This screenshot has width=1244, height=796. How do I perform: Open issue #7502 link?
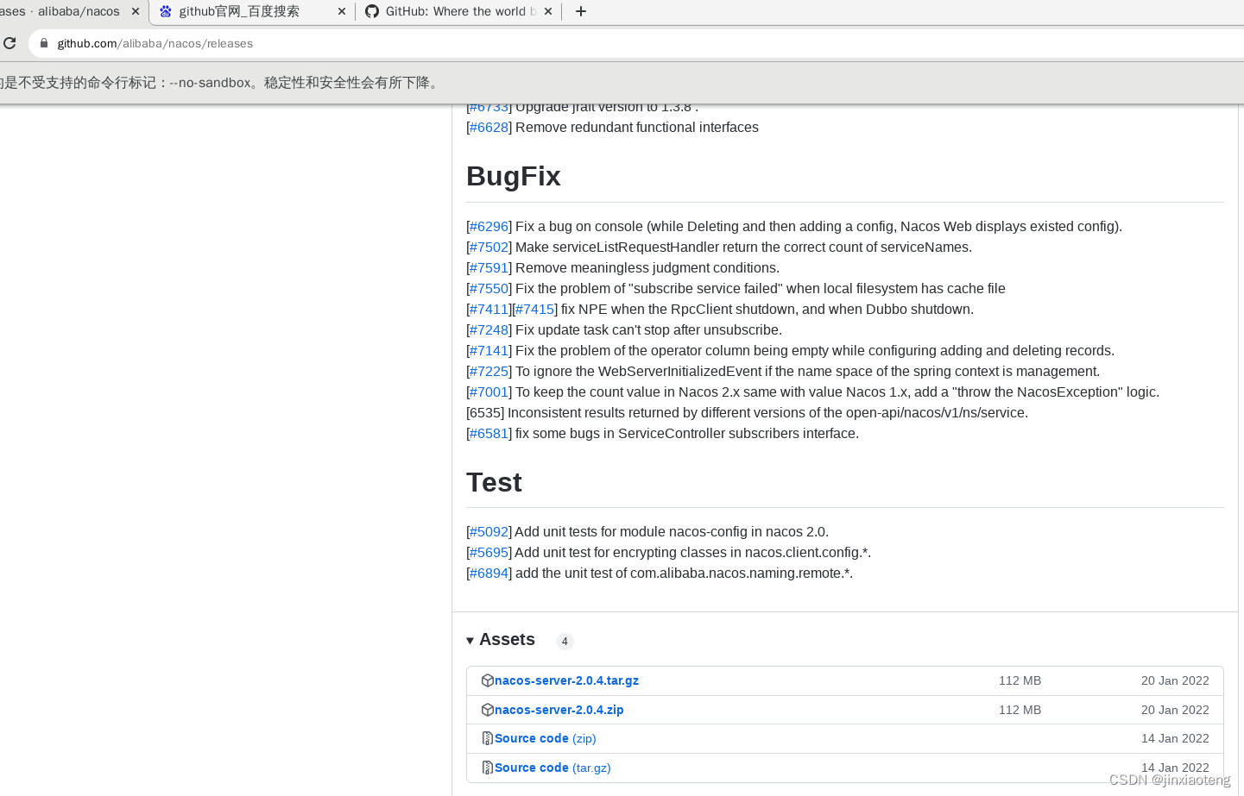pyautogui.click(x=489, y=247)
